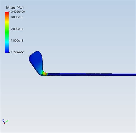Click the yellow band of the color bar
The height and width of the screenshot is (133, 136).
(x=7, y=22)
